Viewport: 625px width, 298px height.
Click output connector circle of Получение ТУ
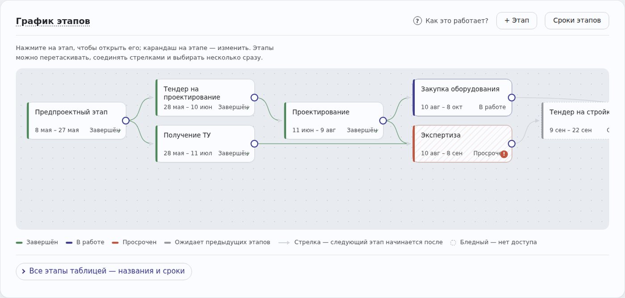click(254, 144)
